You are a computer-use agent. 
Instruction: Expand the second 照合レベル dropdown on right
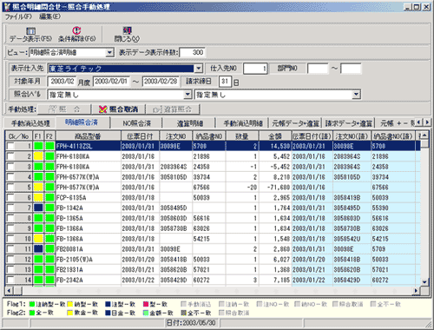[356, 95]
